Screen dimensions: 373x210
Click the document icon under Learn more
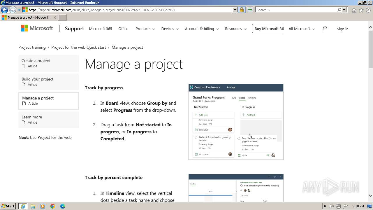click(24, 123)
